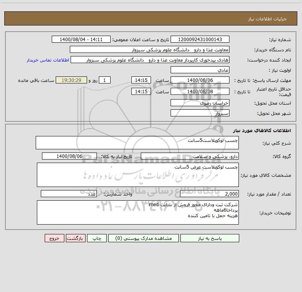Open 'مشاهده مدارک پیوستی (0)' attachments button
The height and width of the screenshot is (292, 302).
click(x=144, y=238)
